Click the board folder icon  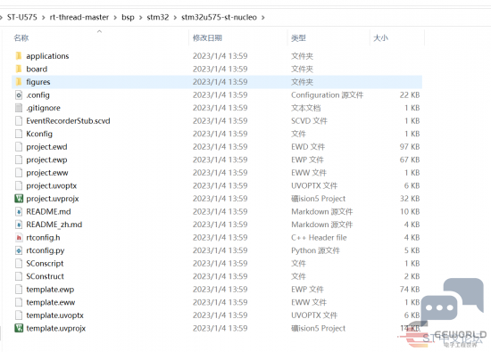tap(19, 69)
